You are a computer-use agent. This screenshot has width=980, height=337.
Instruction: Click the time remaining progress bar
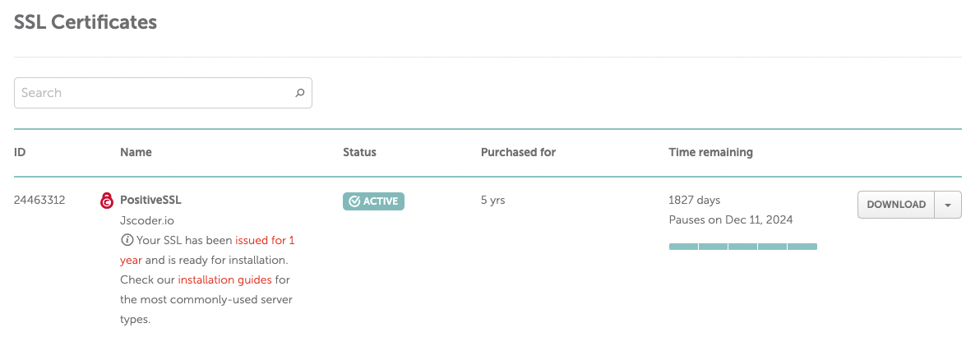[742, 246]
